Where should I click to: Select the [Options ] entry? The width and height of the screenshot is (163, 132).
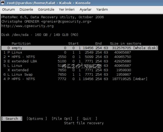(x=37, y=119)
